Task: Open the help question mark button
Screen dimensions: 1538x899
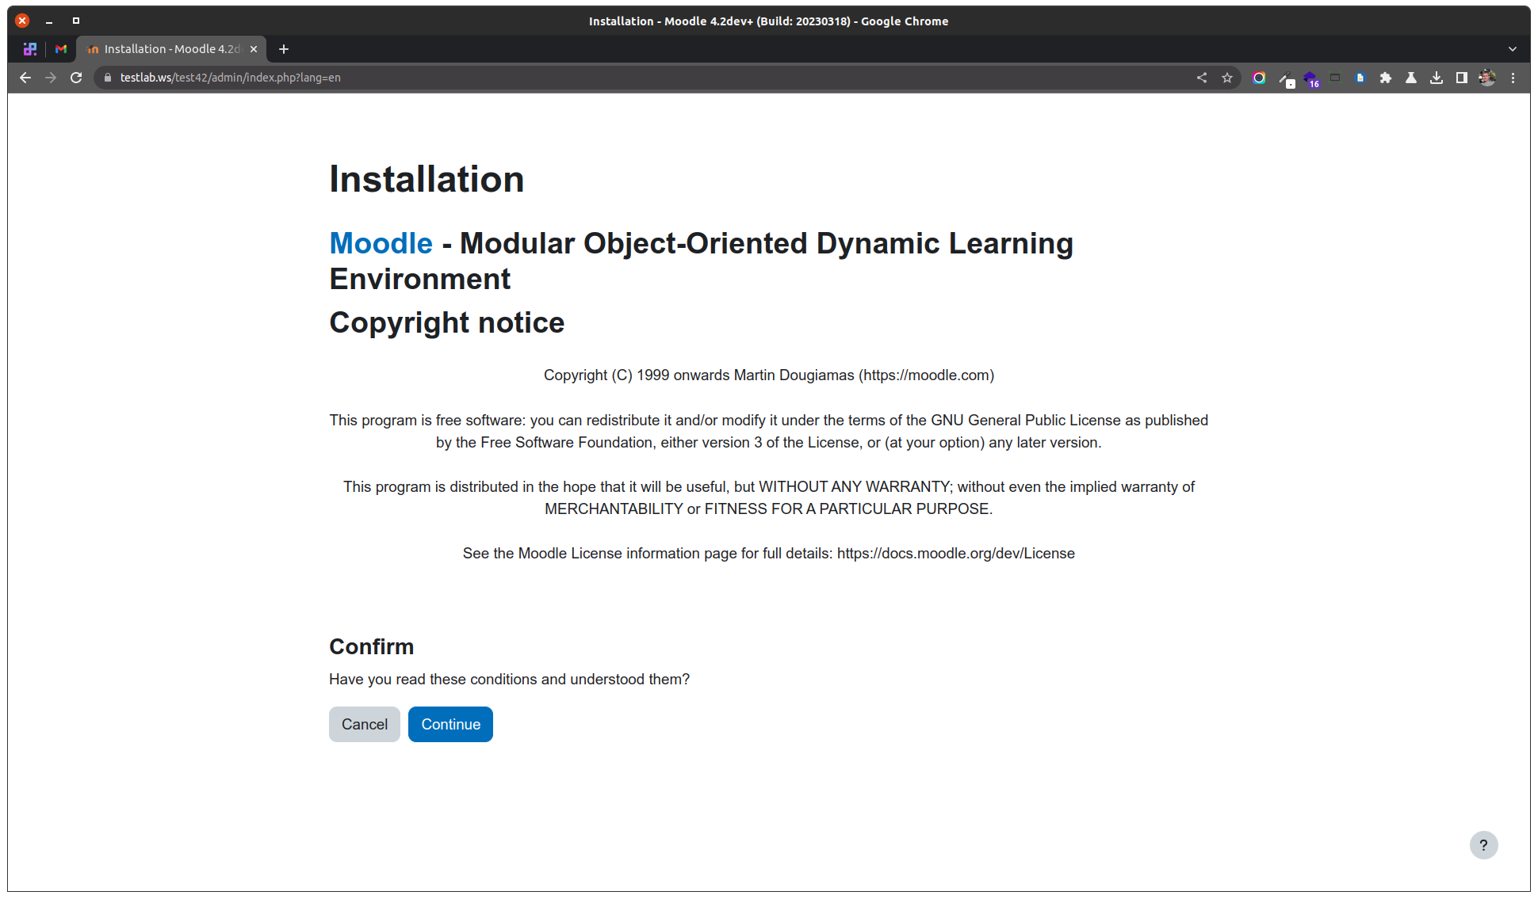Action: point(1483,845)
